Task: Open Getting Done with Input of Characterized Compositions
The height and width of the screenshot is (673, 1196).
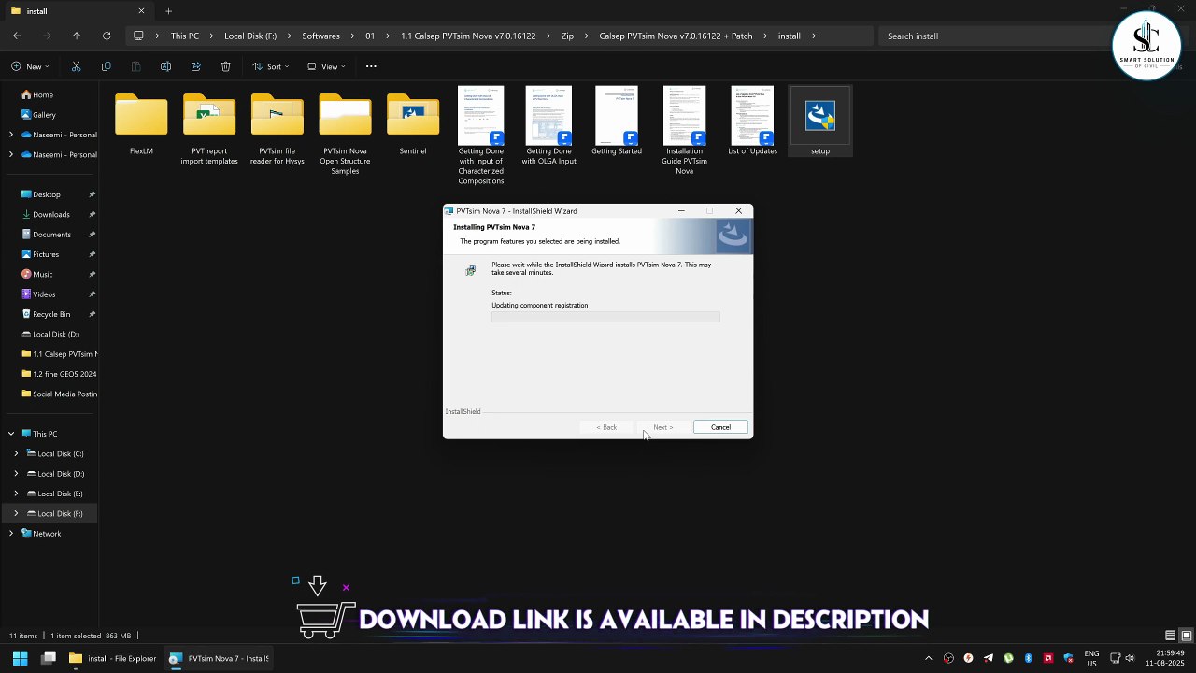Action: click(481, 136)
